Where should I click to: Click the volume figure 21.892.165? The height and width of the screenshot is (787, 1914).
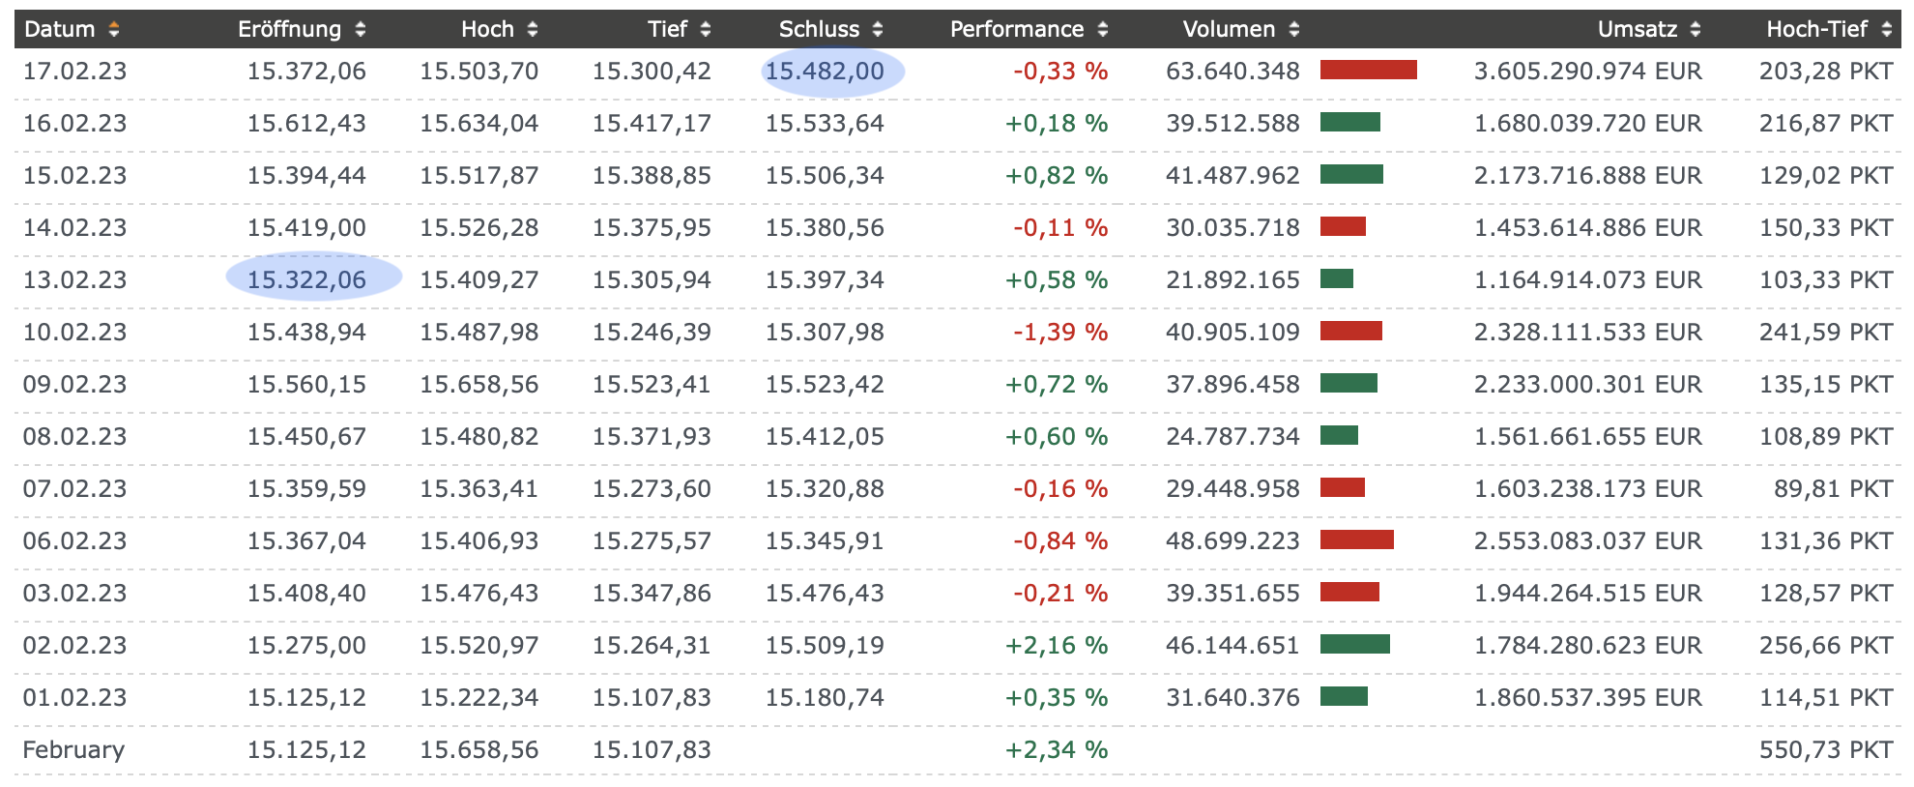(x=1232, y=280)
